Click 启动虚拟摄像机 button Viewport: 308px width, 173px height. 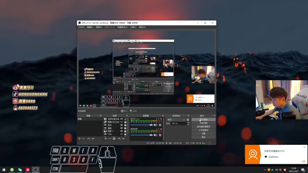204,126
